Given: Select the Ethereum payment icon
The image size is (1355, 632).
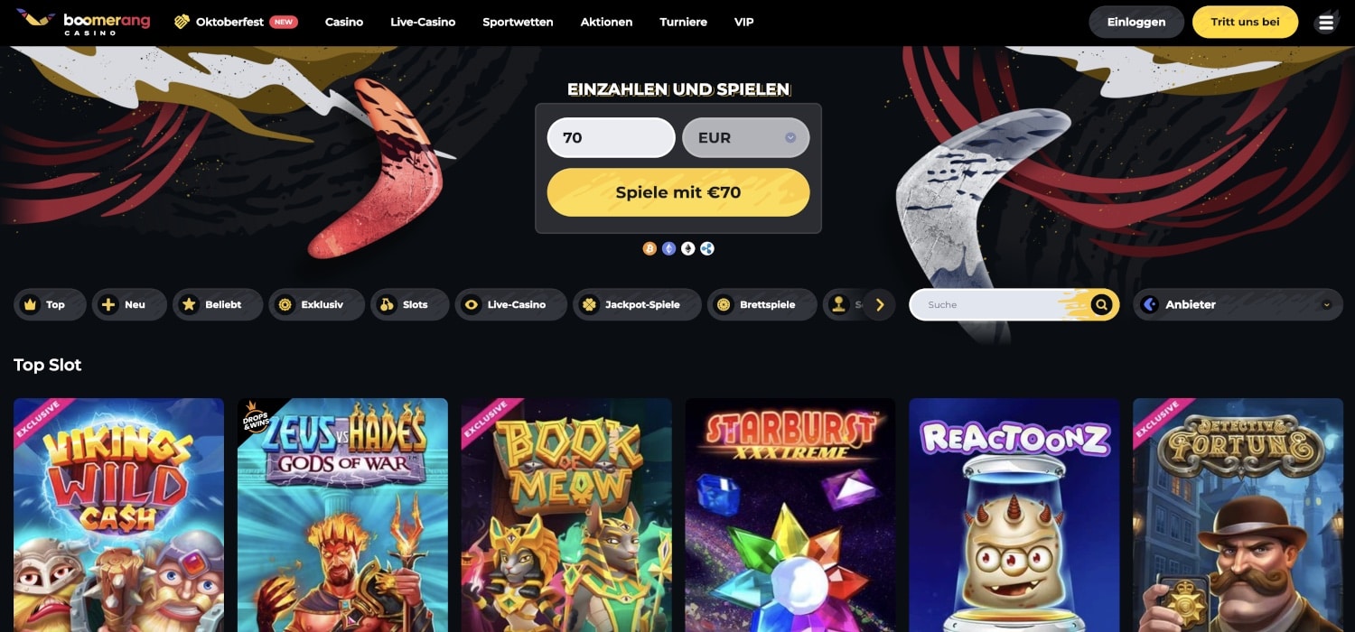Looking at the screenshot, I should click(668, 248).
